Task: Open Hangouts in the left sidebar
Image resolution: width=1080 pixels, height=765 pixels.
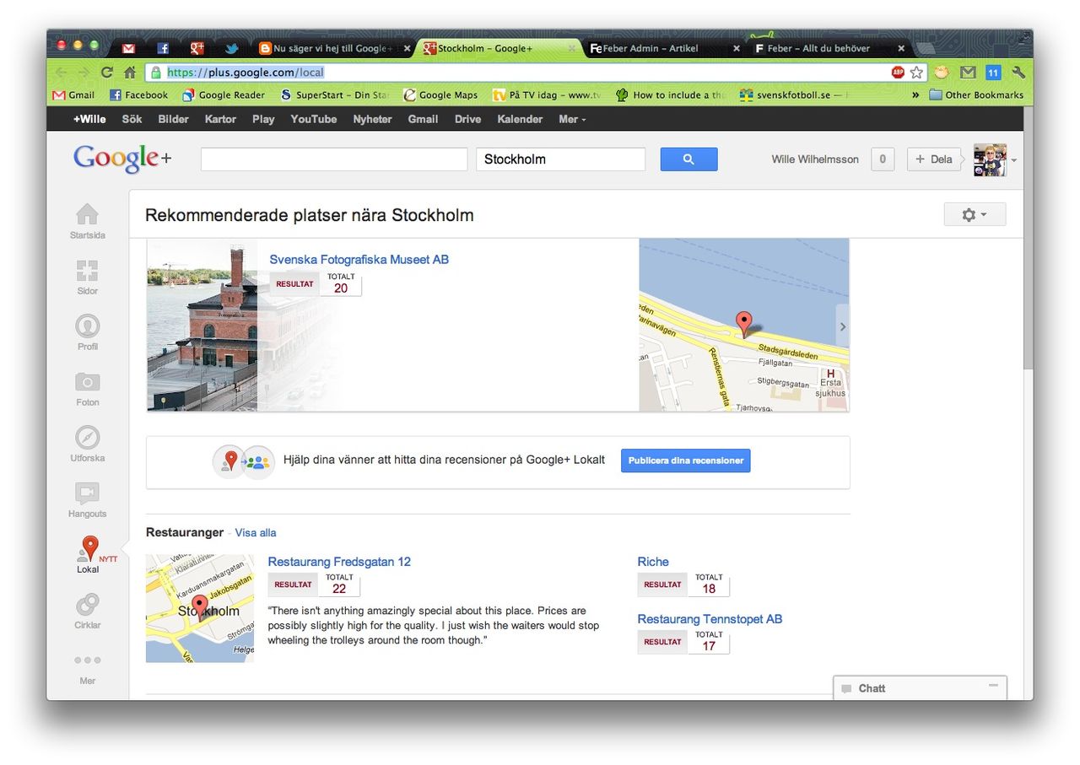Action: pyautogui.click(x=88, y=500)
